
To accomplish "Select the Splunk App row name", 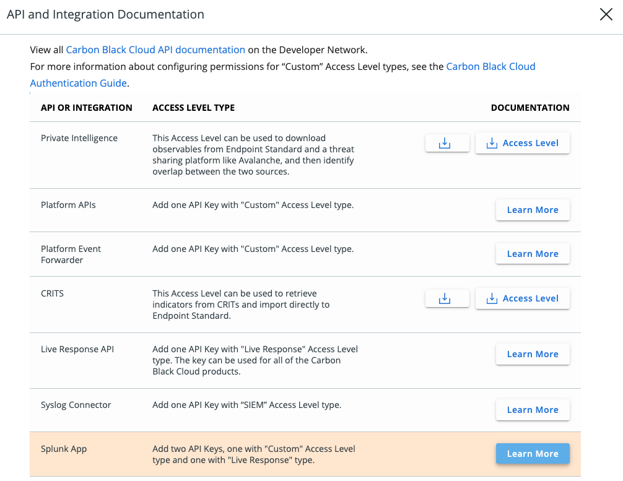I will 64,449.
